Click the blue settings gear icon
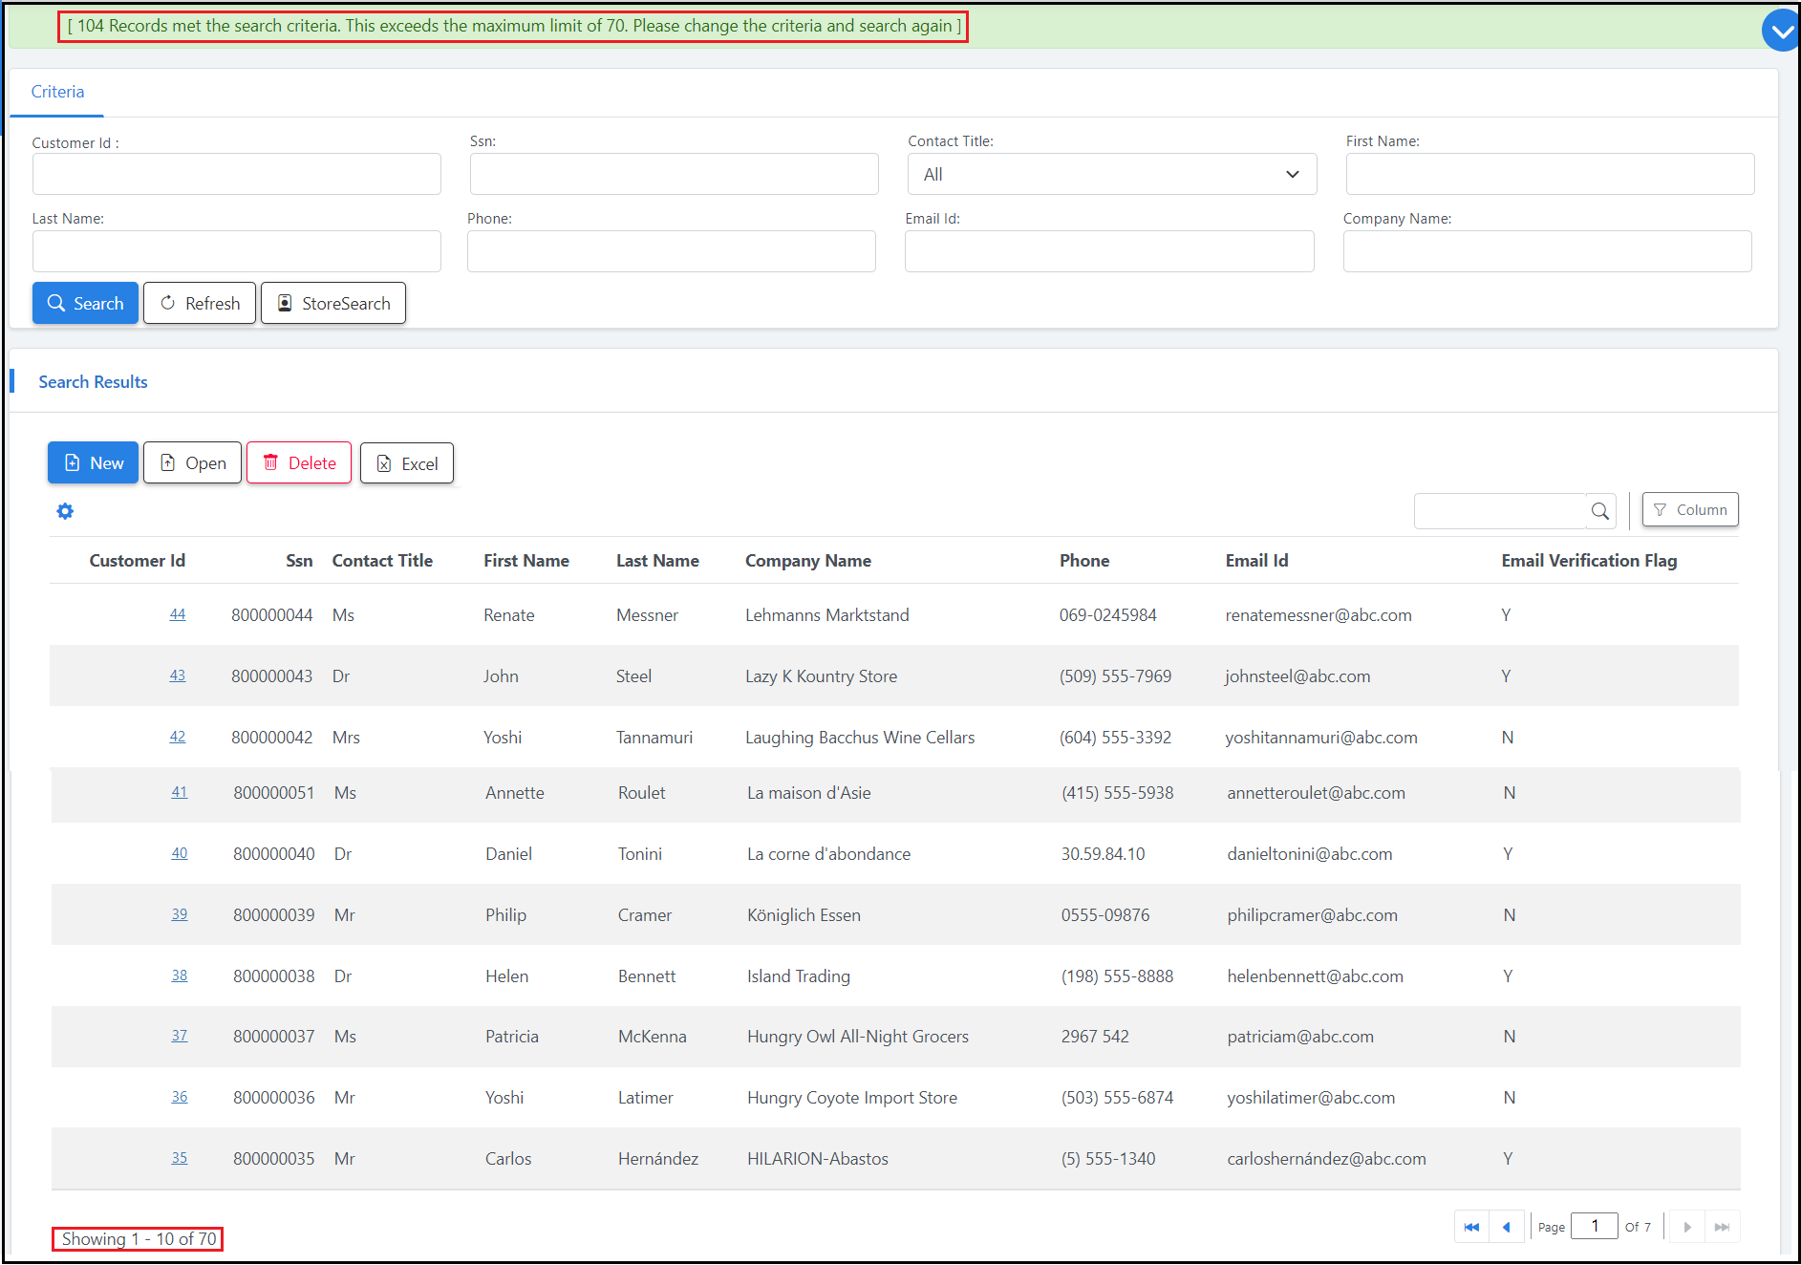The width and height of the screenshot is (1801, 1265). [65, 511]
